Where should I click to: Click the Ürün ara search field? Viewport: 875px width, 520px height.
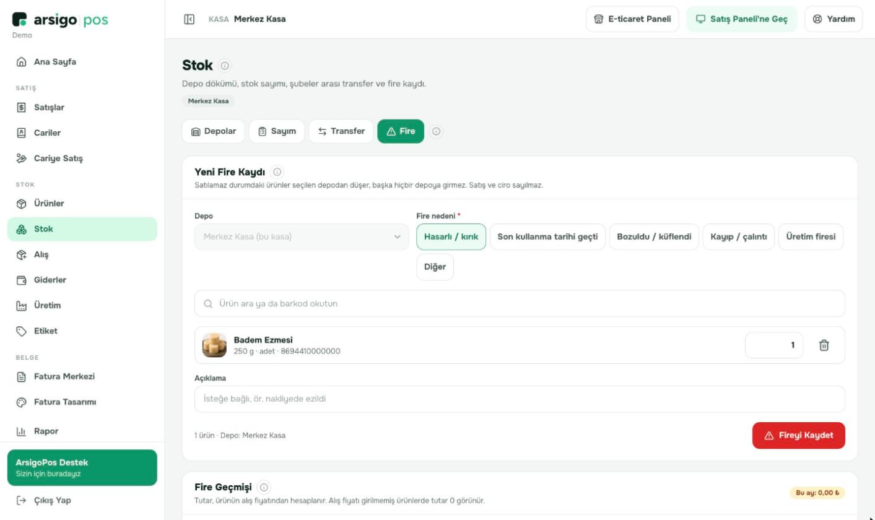tap(520, 303)
